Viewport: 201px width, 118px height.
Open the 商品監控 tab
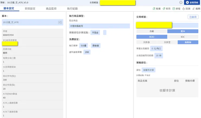click(x=51, y=9)
